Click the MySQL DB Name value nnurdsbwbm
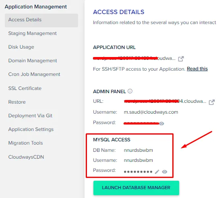This screenshot has height=198, width=217. (138, 150)
